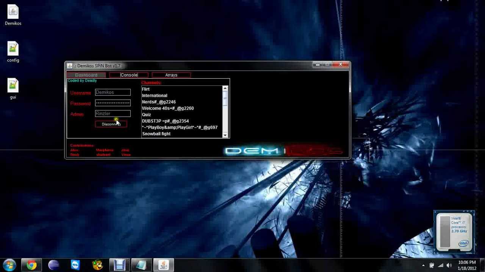Open TeamViewer from the taskbar
This screenshot has width=485, height=272.
click(x=75, y=265)
